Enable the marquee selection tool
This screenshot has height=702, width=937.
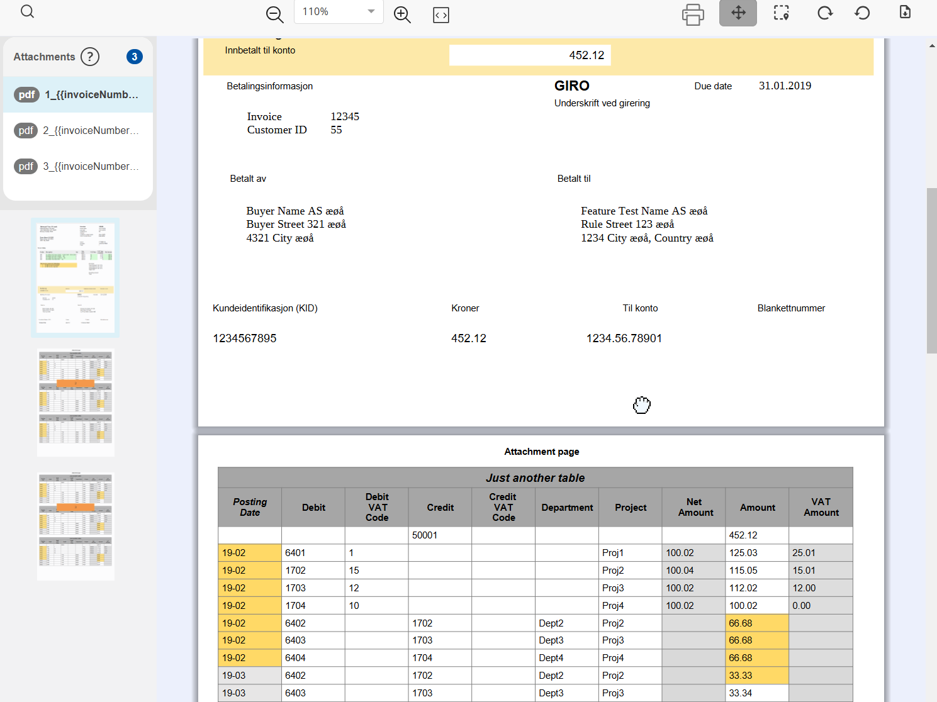781,13
